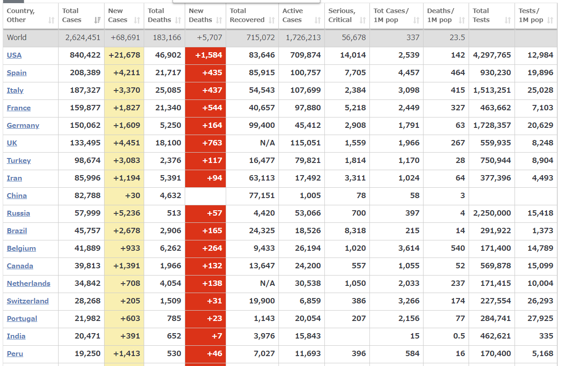Open the Netherlands country link
The height and width of the screenshot is (366, 565).
tap(28, 283)
